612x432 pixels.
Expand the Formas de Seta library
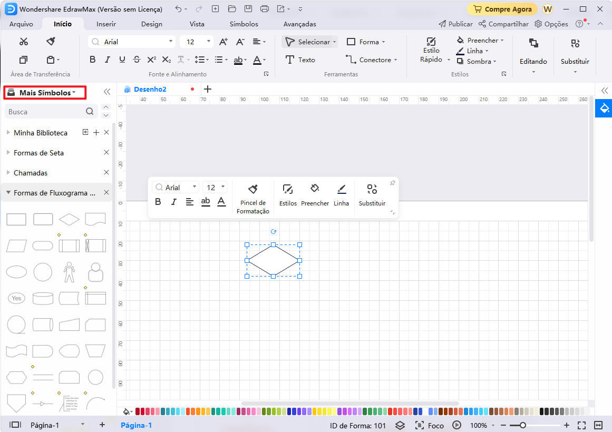pos(38,153)
